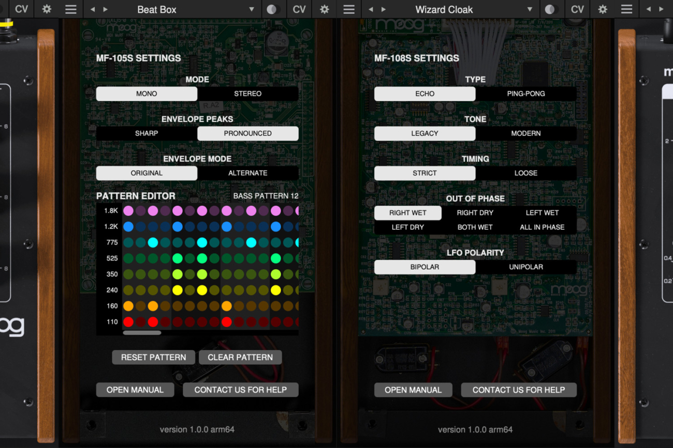Click the pattern editor horizontal scrollbar
Viewport: 673px width, 448px height.
pyautogui.click(x=142, y=333)
